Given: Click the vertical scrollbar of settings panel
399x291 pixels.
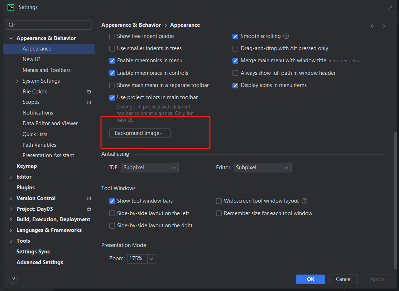Looking at the screenshot, I should (x=395, y=200).
